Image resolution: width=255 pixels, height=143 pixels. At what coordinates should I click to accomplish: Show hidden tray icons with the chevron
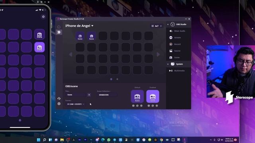(x=211, y=140)
